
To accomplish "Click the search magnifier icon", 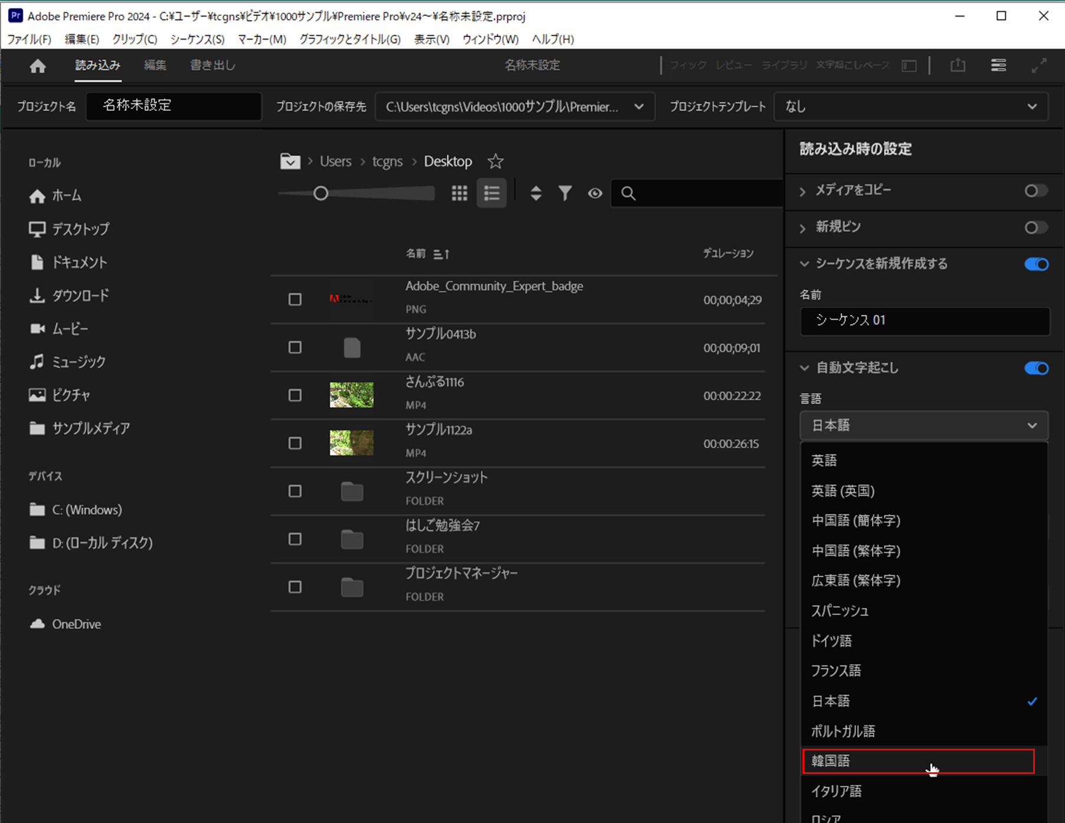I will 628,193.
